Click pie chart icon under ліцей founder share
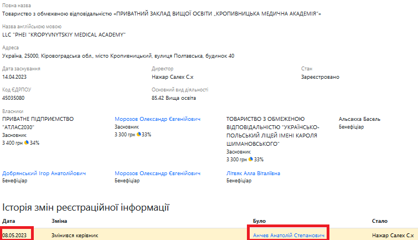The height and width of the screenshot is (240, 418). (251, 159)
